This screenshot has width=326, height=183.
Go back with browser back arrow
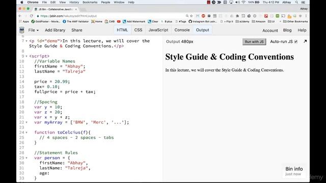(20, 16)
